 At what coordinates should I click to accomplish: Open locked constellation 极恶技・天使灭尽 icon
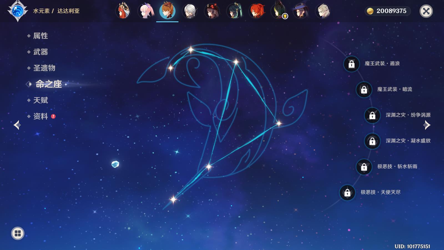click(347, 192)
